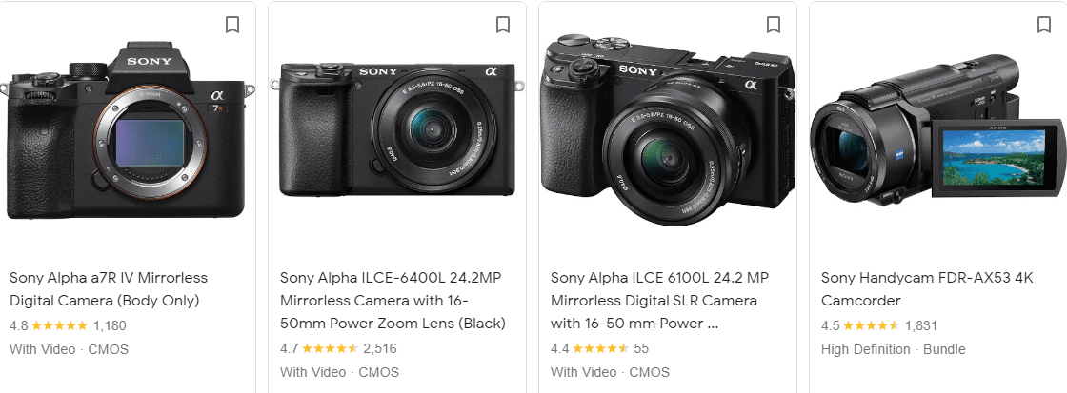Open the Sony Alpha a7R IV product image

(x=129, y=128)
